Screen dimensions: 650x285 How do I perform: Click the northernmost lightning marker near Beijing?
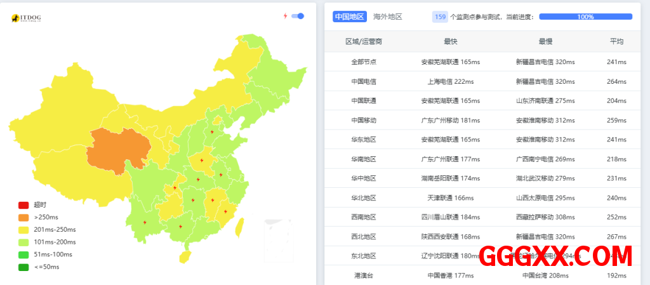coord(211,132)
